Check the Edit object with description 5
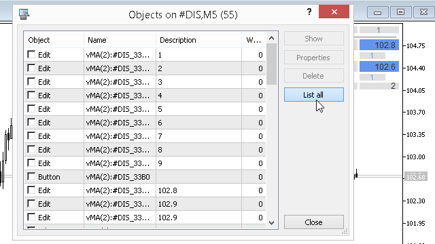This screenshot has width=435, height=244. [31, 108]
